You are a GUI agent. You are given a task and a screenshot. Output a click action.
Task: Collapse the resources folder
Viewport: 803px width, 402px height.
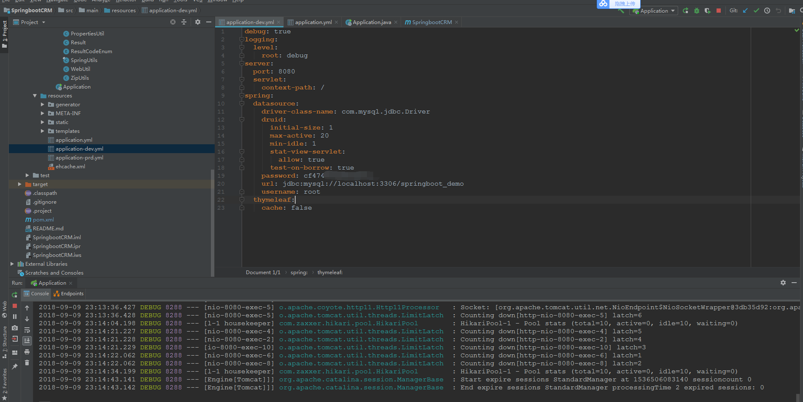pos(35,96)
